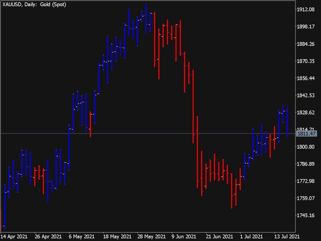Click the 14 Apr 2021 date label

coord(14,237)
